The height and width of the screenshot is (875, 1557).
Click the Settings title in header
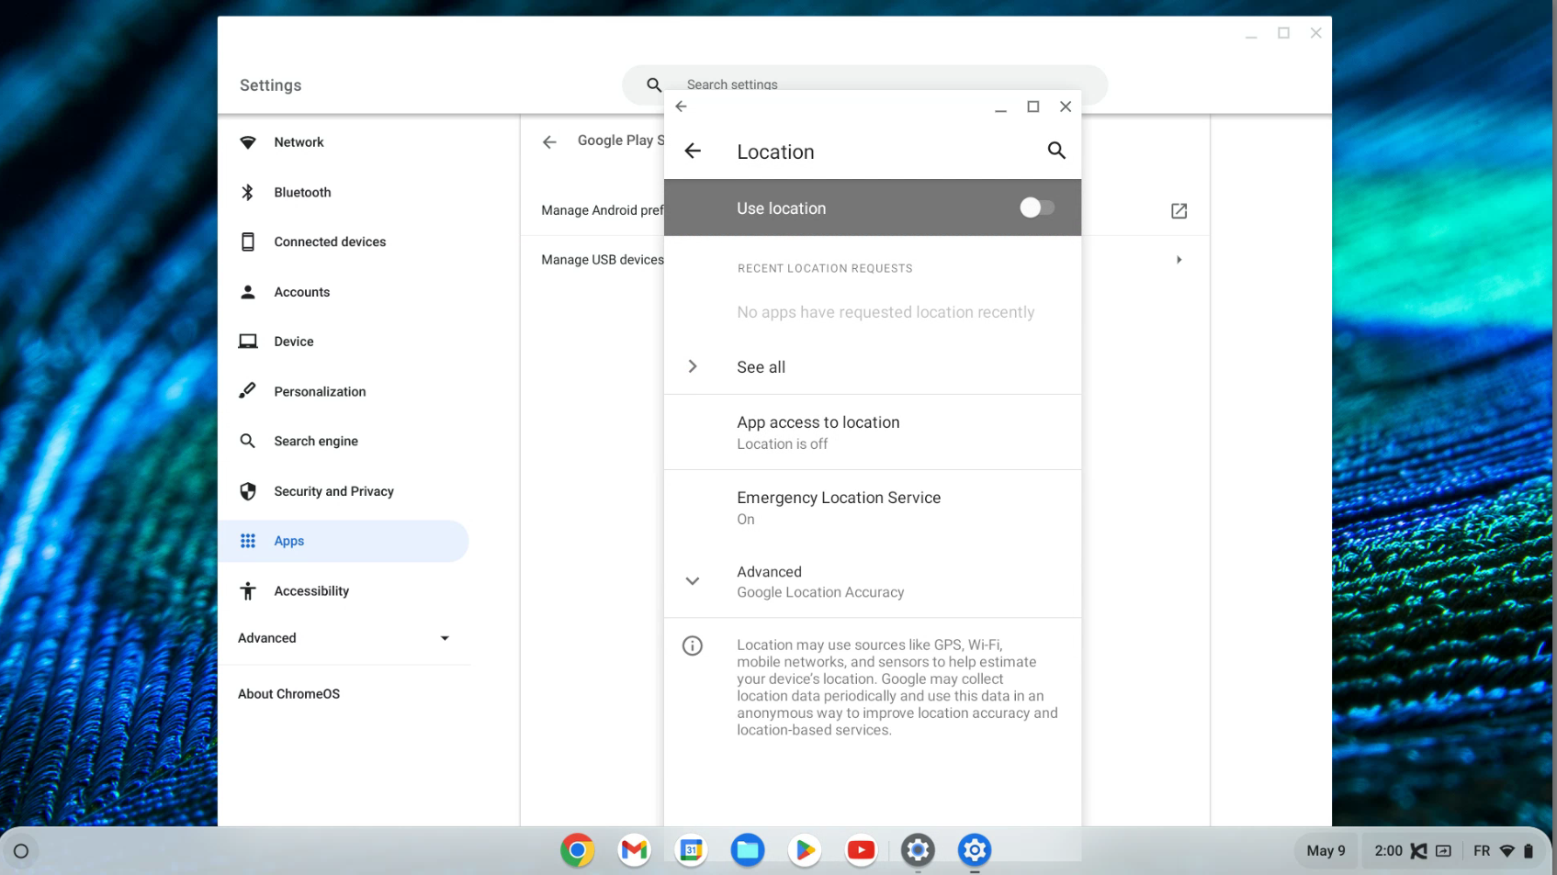(270, 85)
